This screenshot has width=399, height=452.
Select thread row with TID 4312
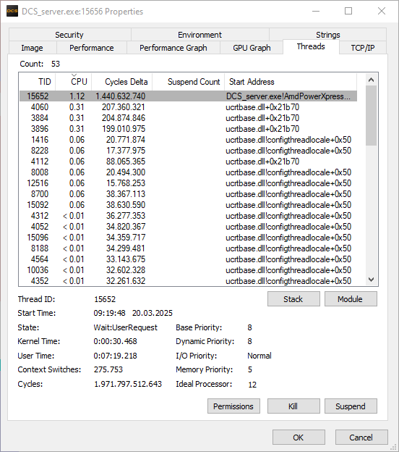[188, 216]
